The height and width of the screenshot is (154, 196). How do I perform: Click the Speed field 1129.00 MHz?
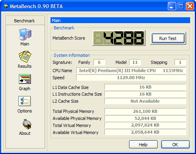pyautogui.click(x=131, y=78)
